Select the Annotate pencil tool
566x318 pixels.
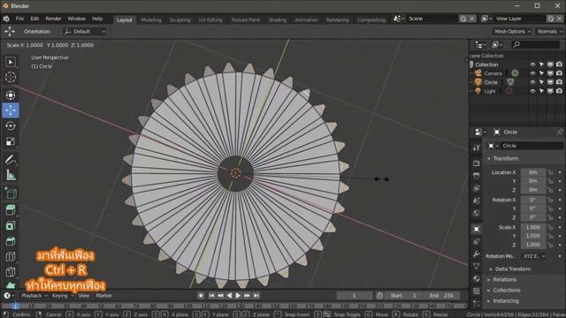11,159
